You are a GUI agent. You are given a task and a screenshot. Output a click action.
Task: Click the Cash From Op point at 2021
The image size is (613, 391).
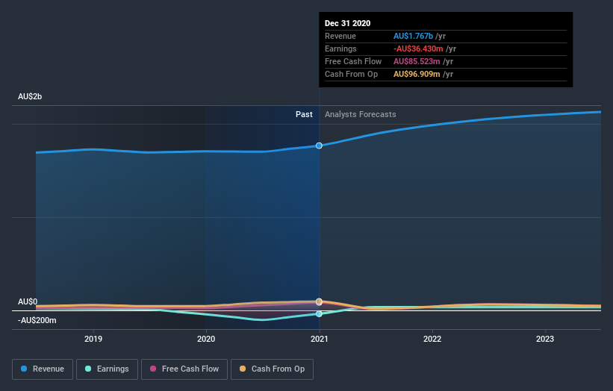pos(319,301)
